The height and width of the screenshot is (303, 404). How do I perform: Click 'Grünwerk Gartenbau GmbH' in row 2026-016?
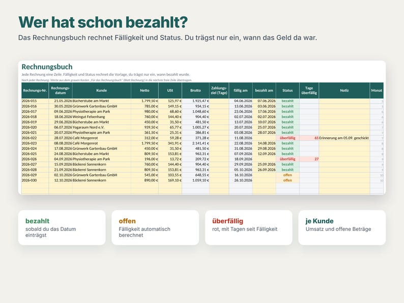click(x=102, y=106)
